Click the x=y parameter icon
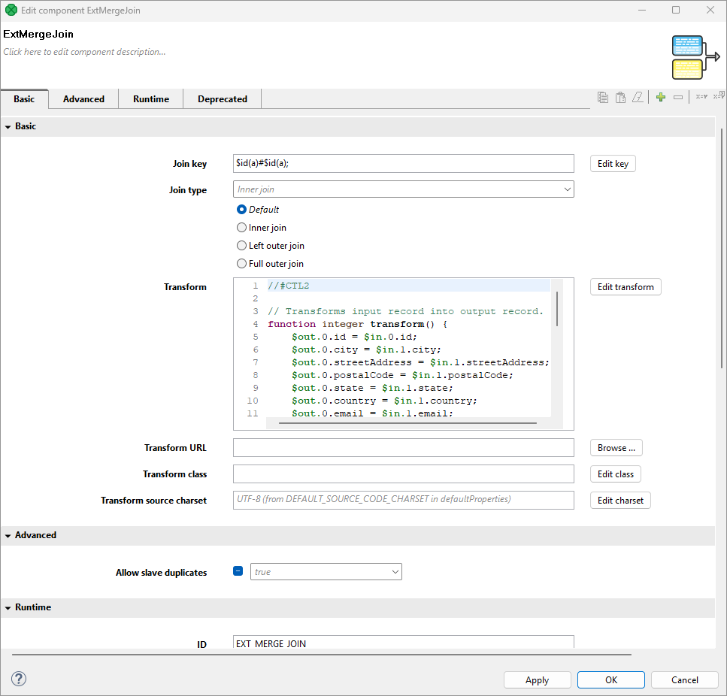Viewport: 727px width, 696px height. point(701,96)
